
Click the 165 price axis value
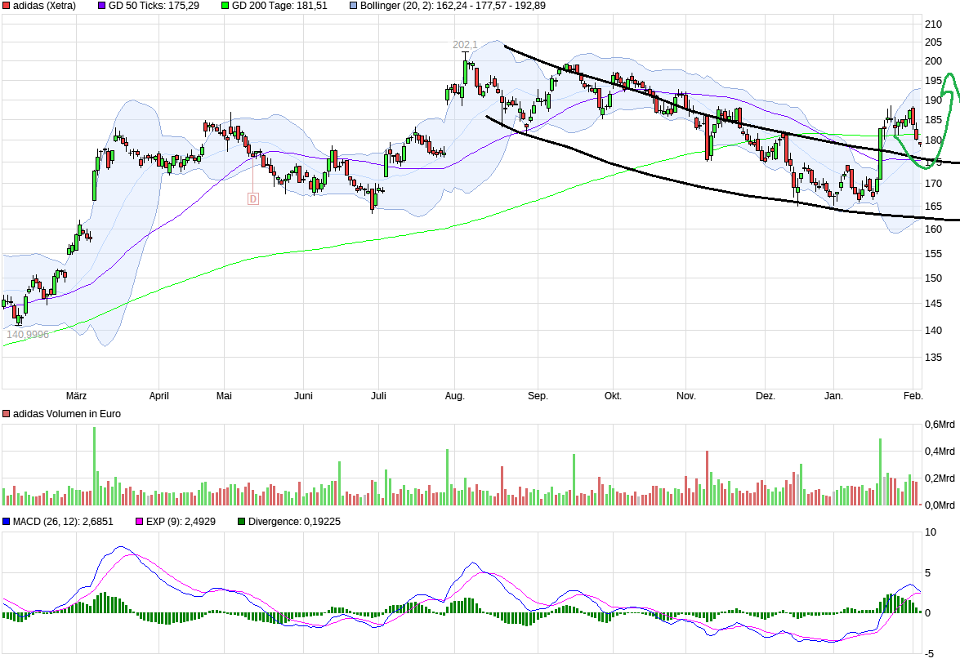(x=934, y=206)
